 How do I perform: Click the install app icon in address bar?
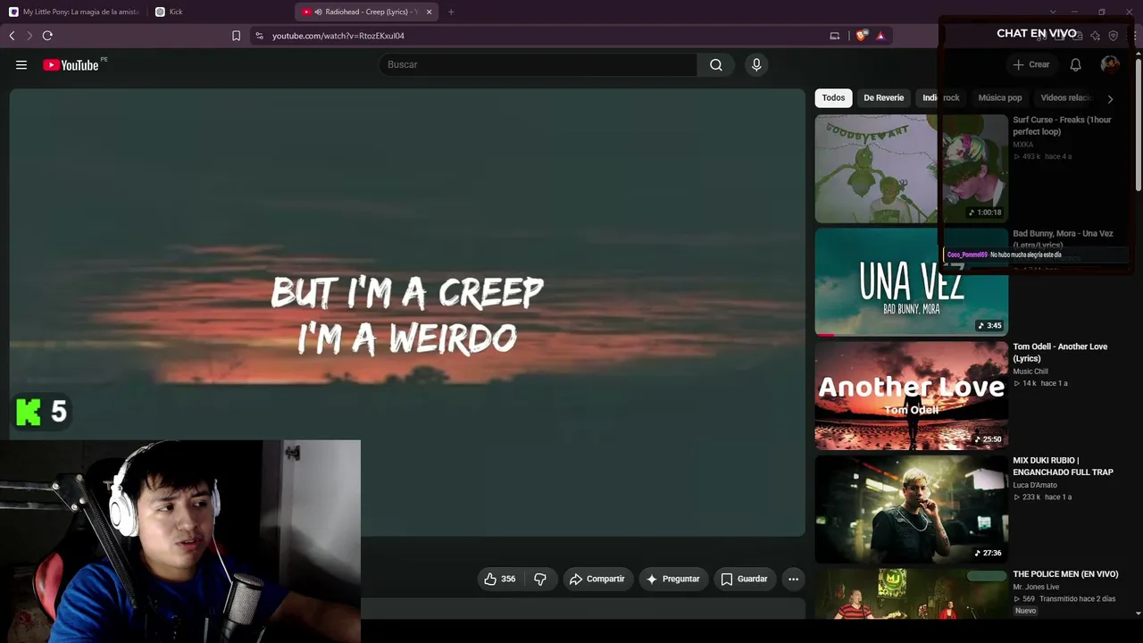tap(835, 36)
